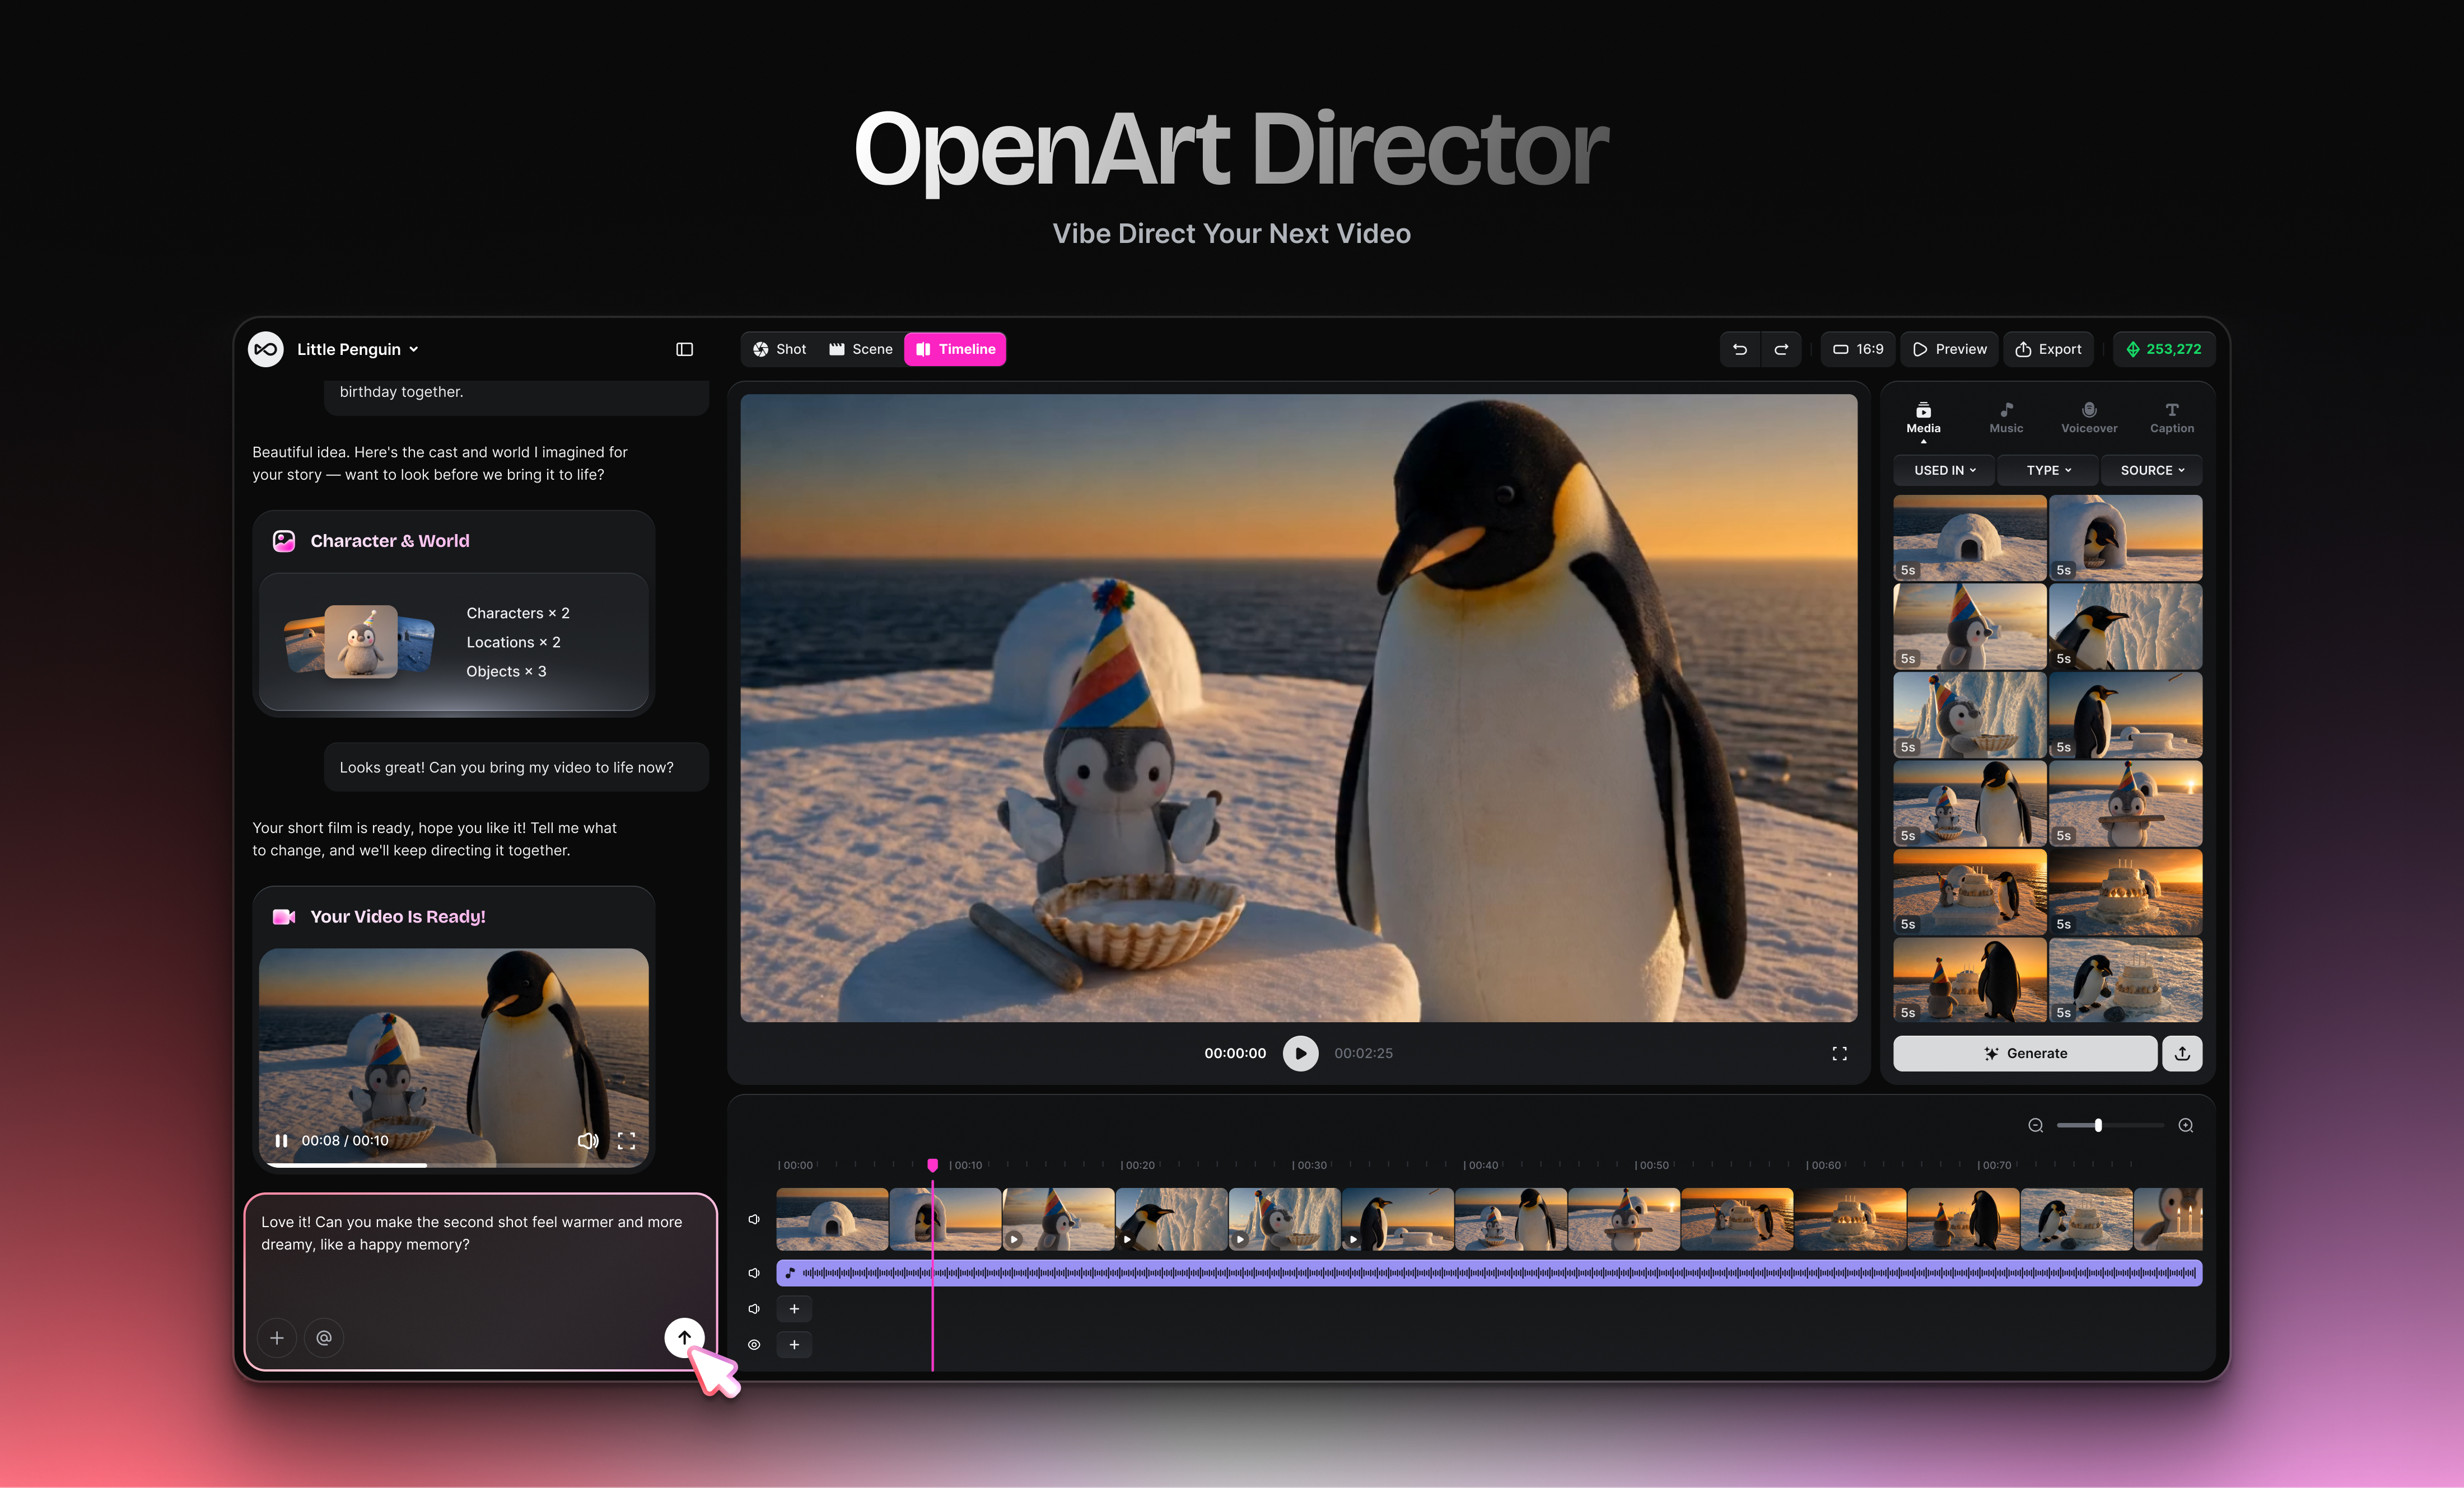
Task: Switch to the Shot view tab
Action: point(779,349)
